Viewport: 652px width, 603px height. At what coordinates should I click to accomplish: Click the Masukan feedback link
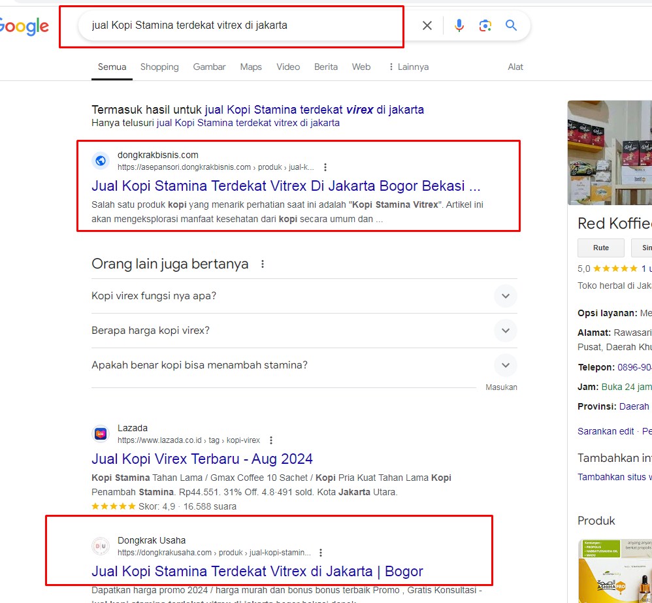click(x=501, y=387)
